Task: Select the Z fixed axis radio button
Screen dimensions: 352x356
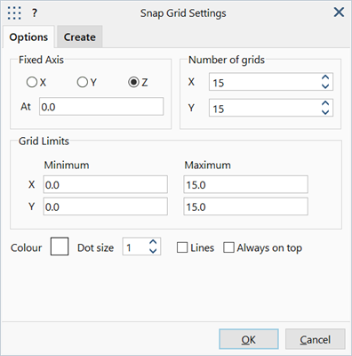Action: coord(133,82)
